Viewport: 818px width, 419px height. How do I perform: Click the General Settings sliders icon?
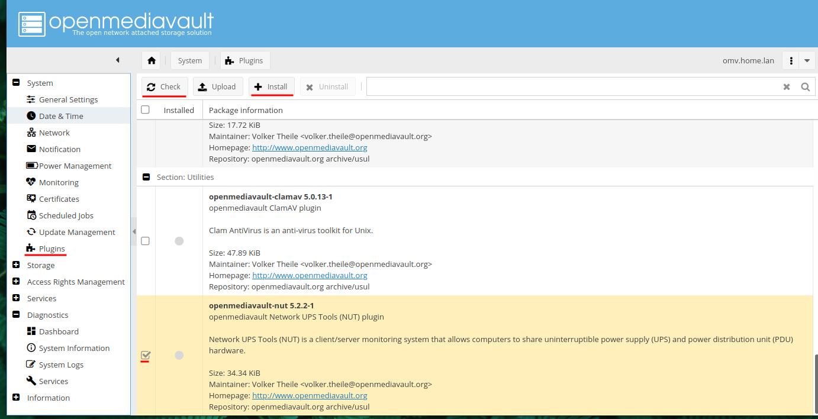point(31,99)
